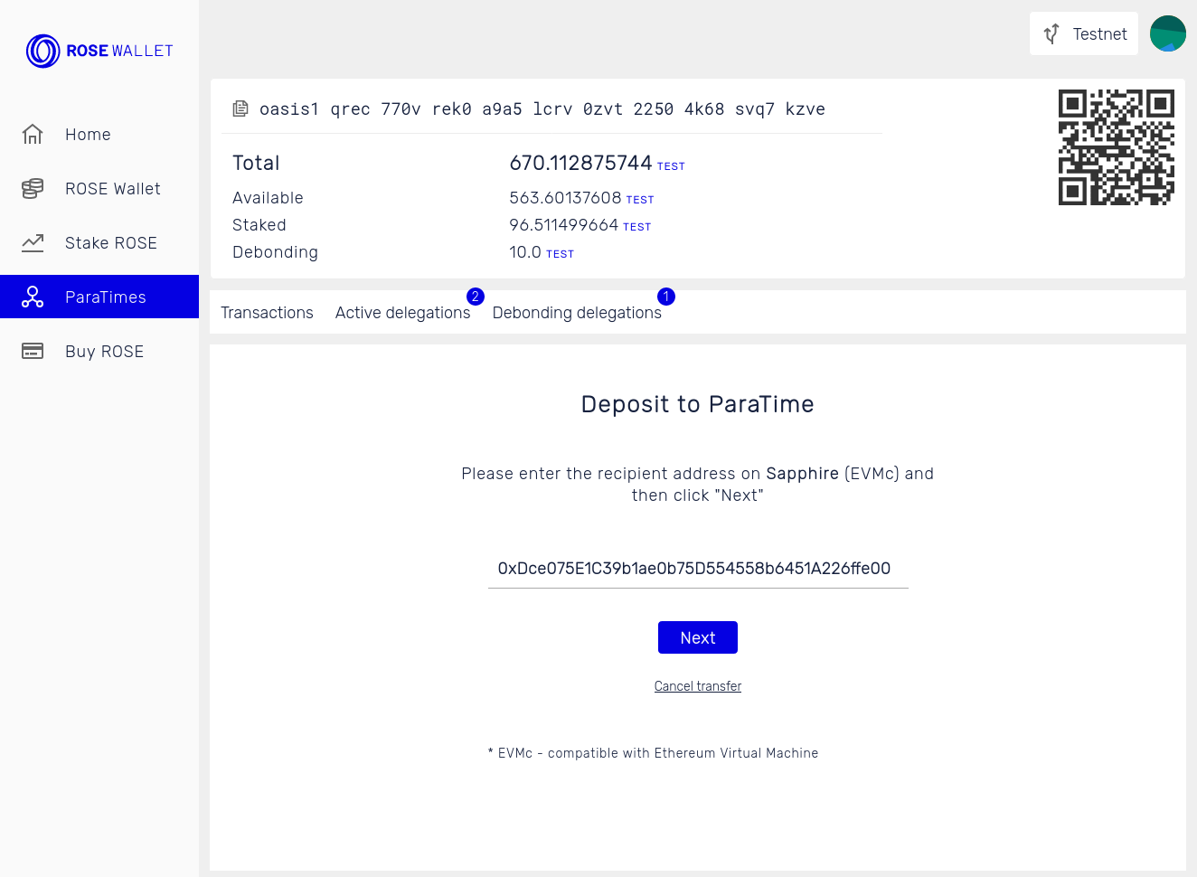The height and width of the screenshot is (877, 1197).
Task: View the Debonding delegations tab
Action: [577, 312]
